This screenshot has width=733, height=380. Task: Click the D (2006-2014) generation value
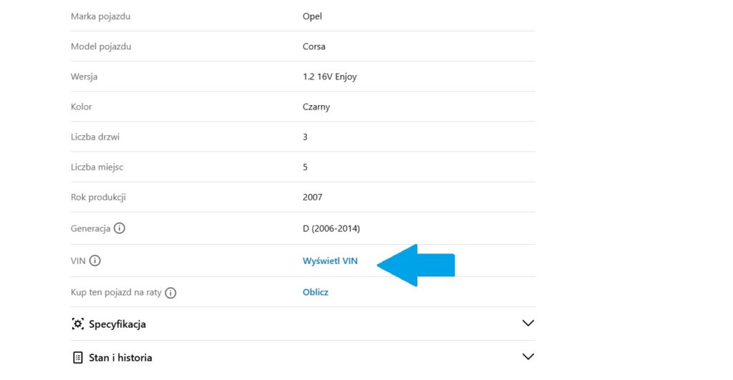pyautogui.click(x=331, y=229)
